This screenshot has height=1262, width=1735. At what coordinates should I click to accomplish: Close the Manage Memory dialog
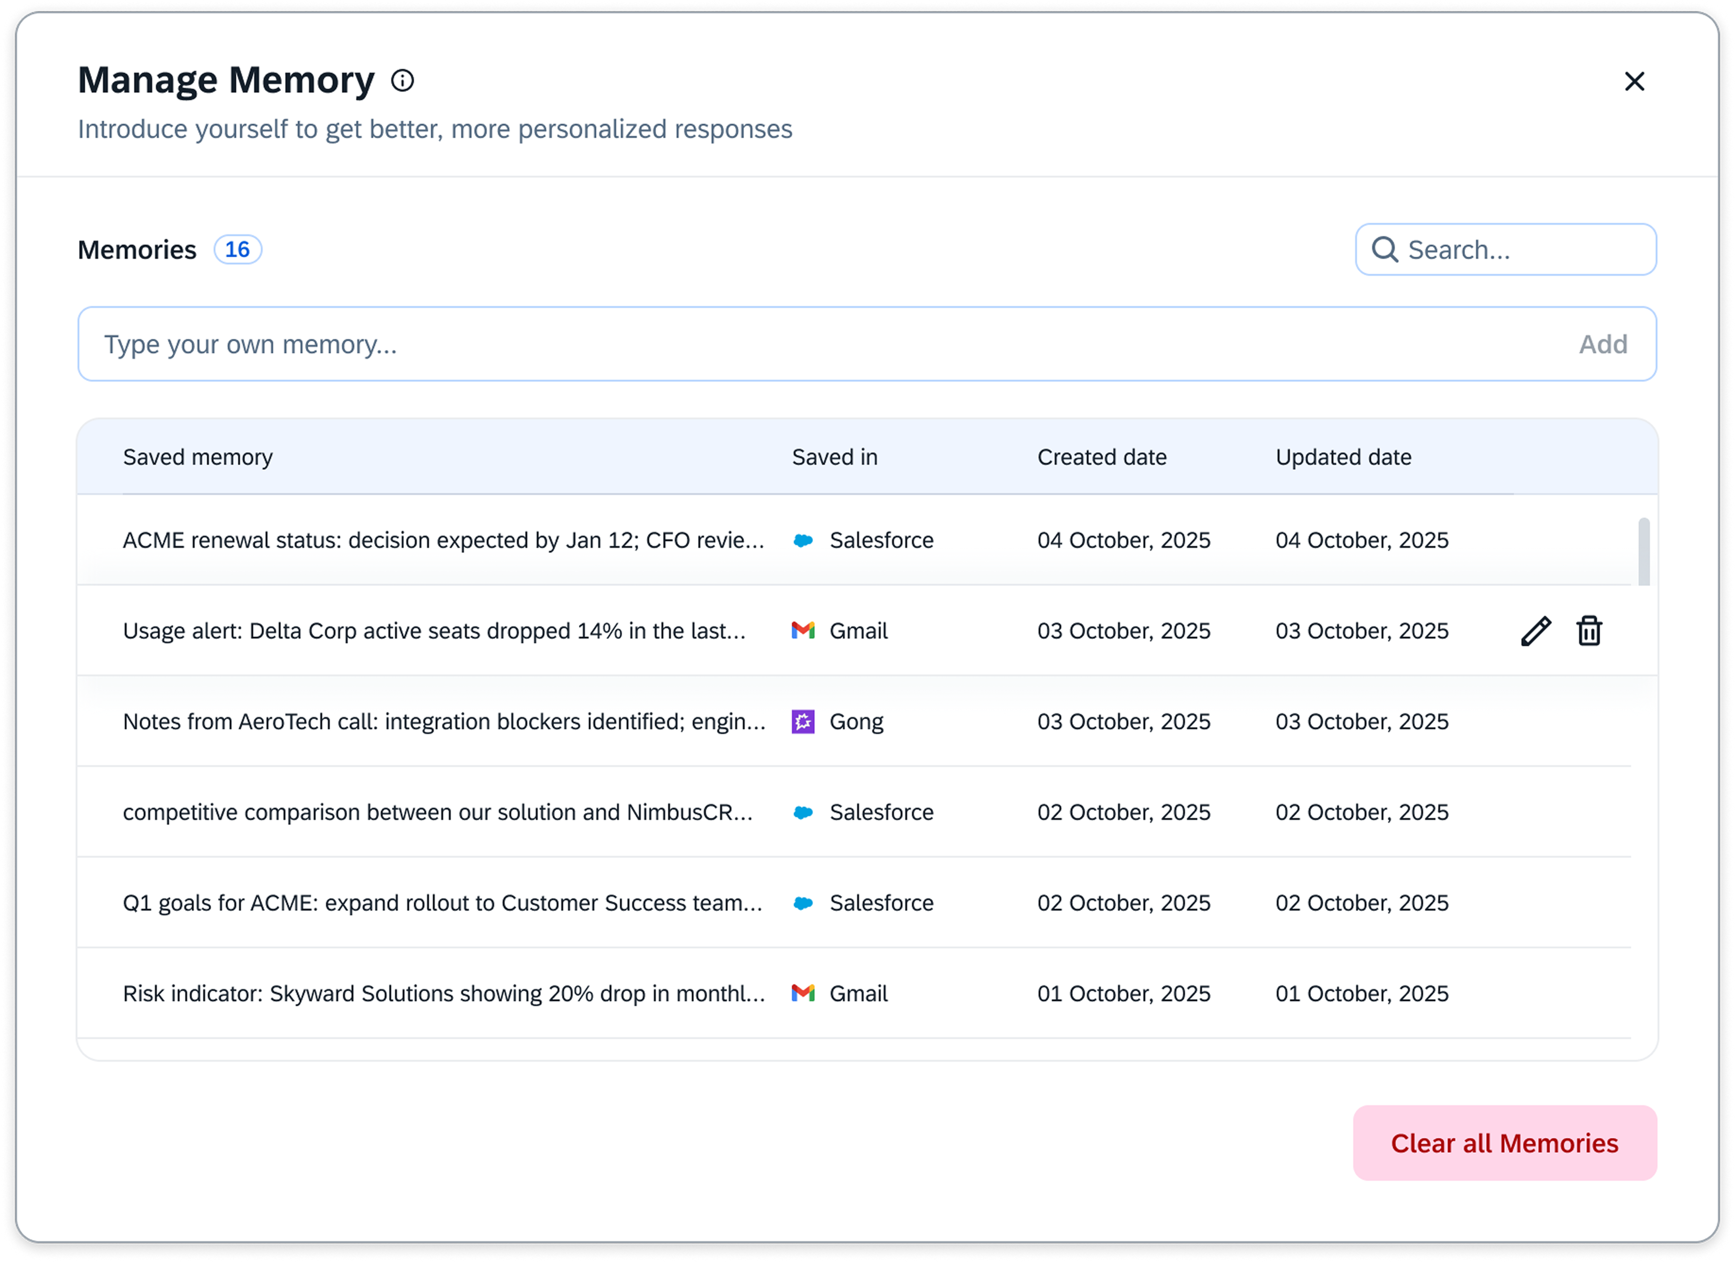[x=1634, y=81]
